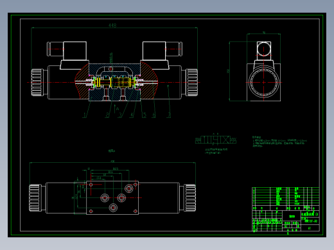Select part callout number 7
334x250 pixels.
click(169, 115)
